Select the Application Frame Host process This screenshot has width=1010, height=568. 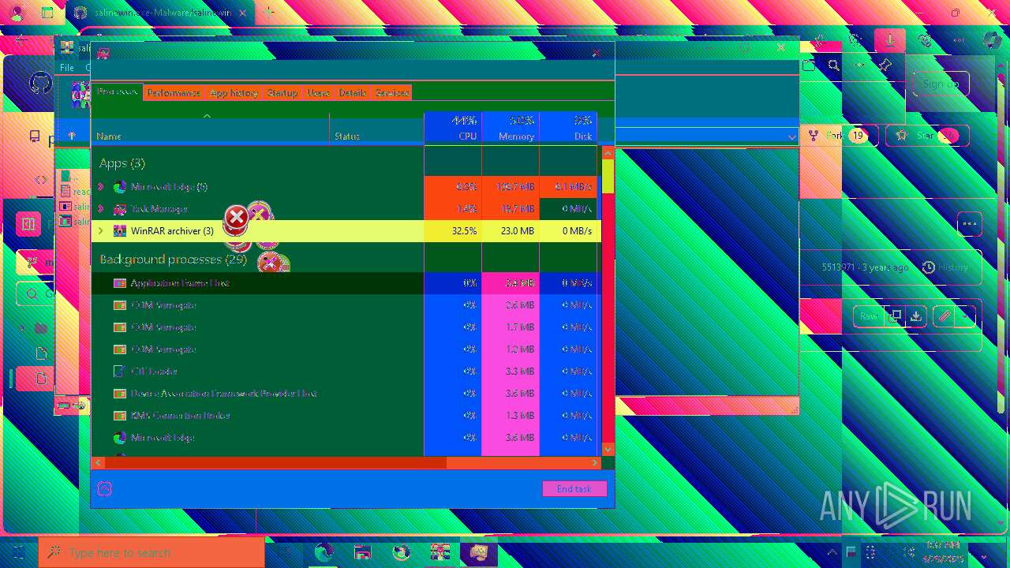pyautogui.click(x=346, y=283)
